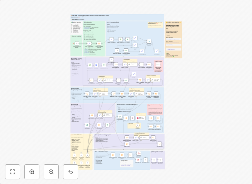Image resolution: width=252 pixels, height=184 pixels.
Task: Open the red Vector Search node in Block 5
Action: click(141, 118)
